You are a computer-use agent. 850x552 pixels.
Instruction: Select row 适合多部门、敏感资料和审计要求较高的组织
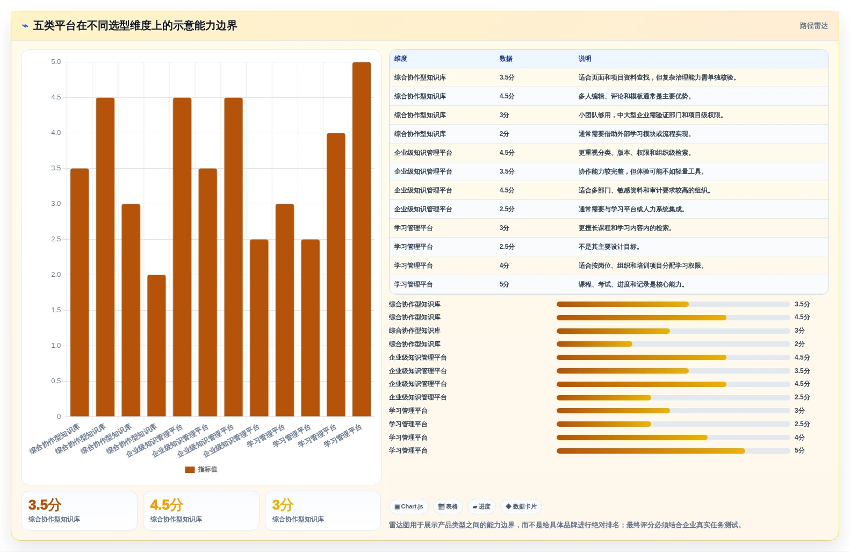[x=609, y=190]
